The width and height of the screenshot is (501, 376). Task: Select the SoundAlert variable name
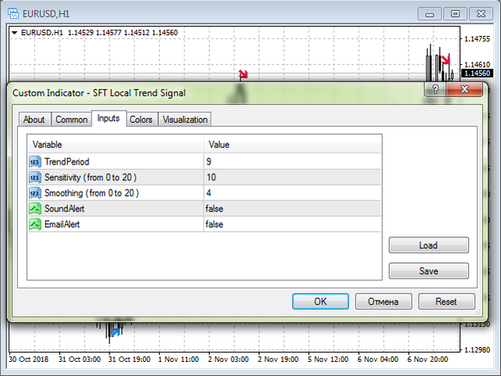pos(64,209)
